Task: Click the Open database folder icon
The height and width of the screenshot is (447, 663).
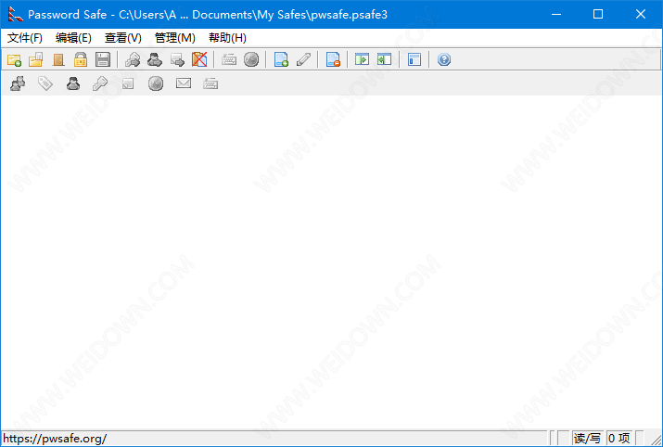Action: point(36,59)
